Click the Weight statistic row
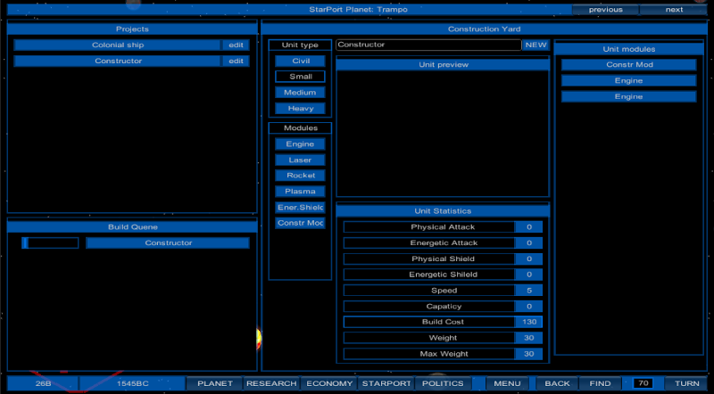This screenshot has width=714, height=394. [x=443, y=338]
